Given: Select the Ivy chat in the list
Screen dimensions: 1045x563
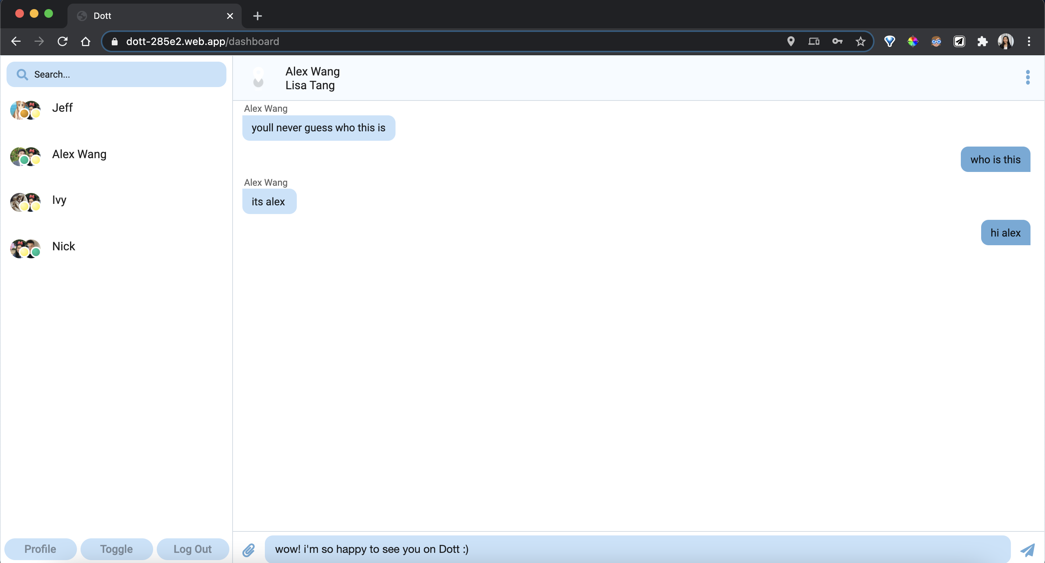Looking at the screenshot, I should point(59,200).
